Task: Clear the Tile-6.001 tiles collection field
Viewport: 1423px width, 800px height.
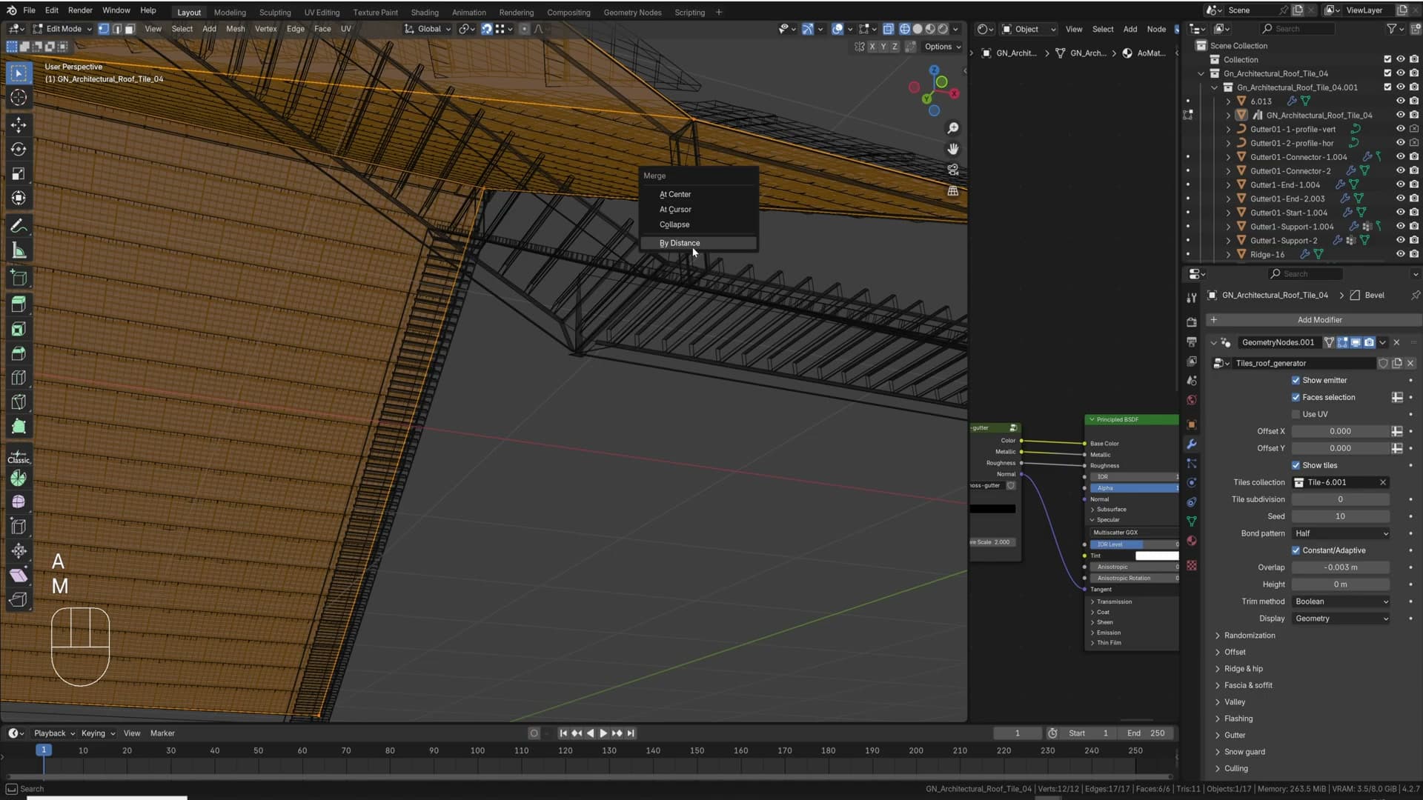Action: 1382,482
